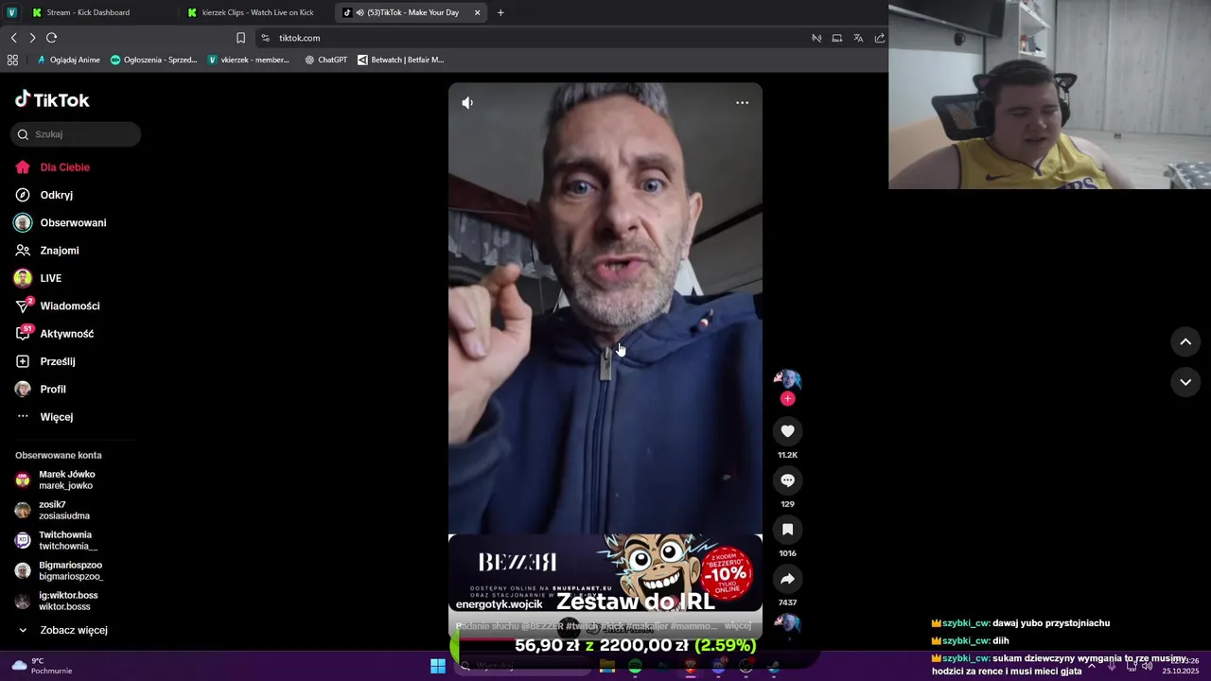The width and height of the screenshot is (1211, 681).
Task: Open Spotify from taskbar
Action: pos(635,666)
